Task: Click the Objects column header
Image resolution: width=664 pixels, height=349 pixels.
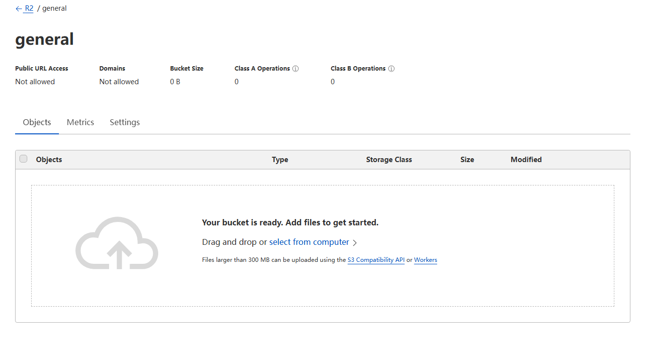Action: 49,160
